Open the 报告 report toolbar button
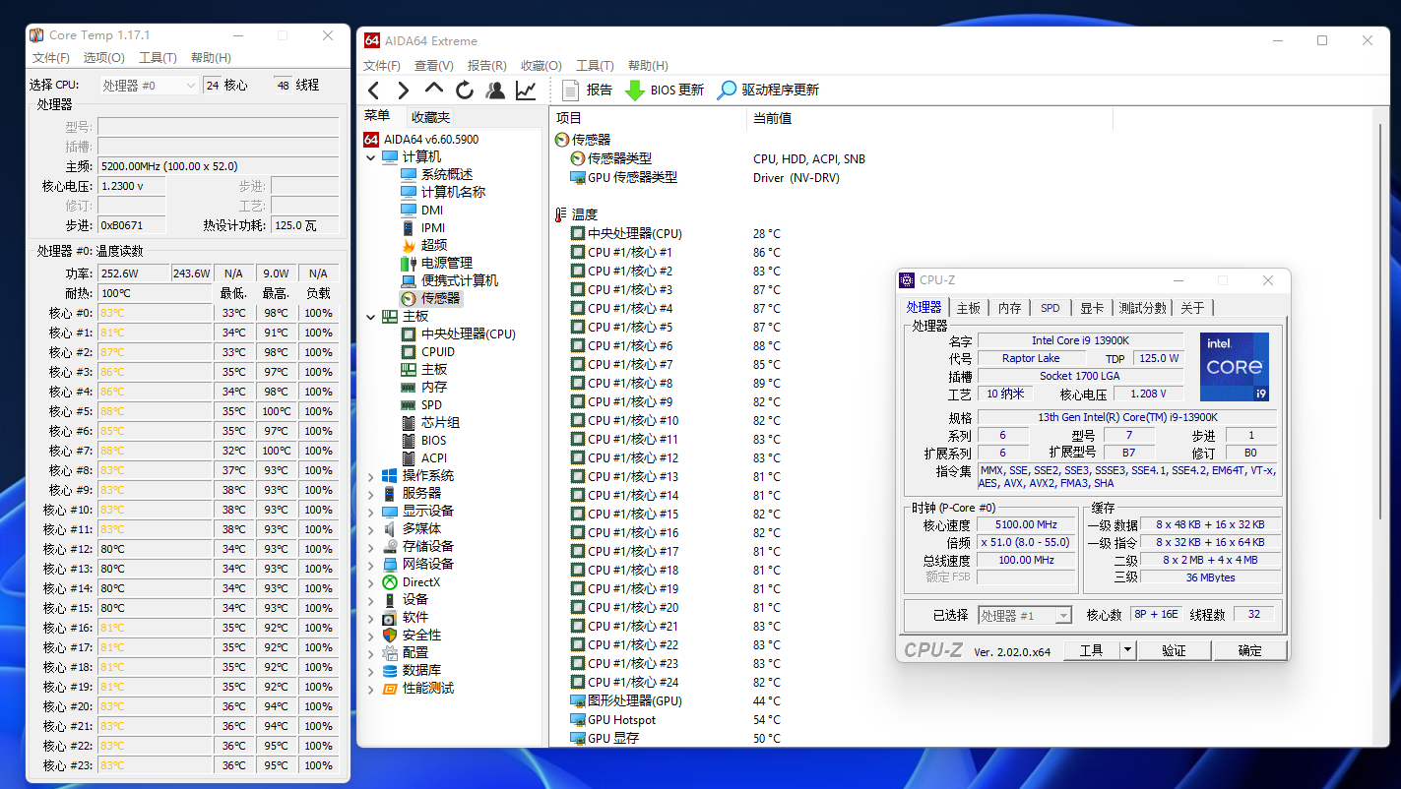The image size is (1401, 789). coord(587,91)
